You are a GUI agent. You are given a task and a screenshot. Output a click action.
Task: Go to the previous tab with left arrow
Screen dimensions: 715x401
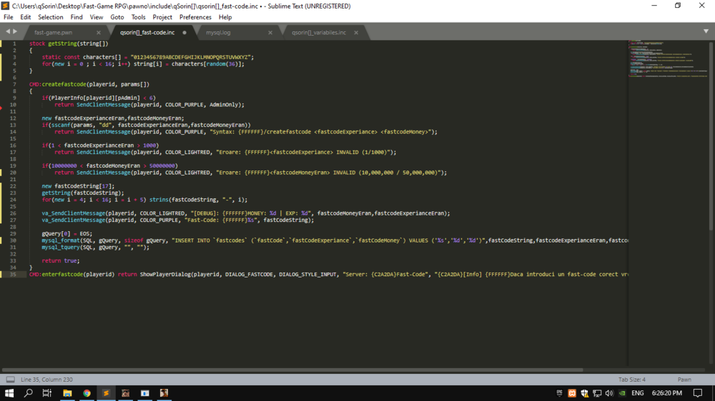click(8, 31)
